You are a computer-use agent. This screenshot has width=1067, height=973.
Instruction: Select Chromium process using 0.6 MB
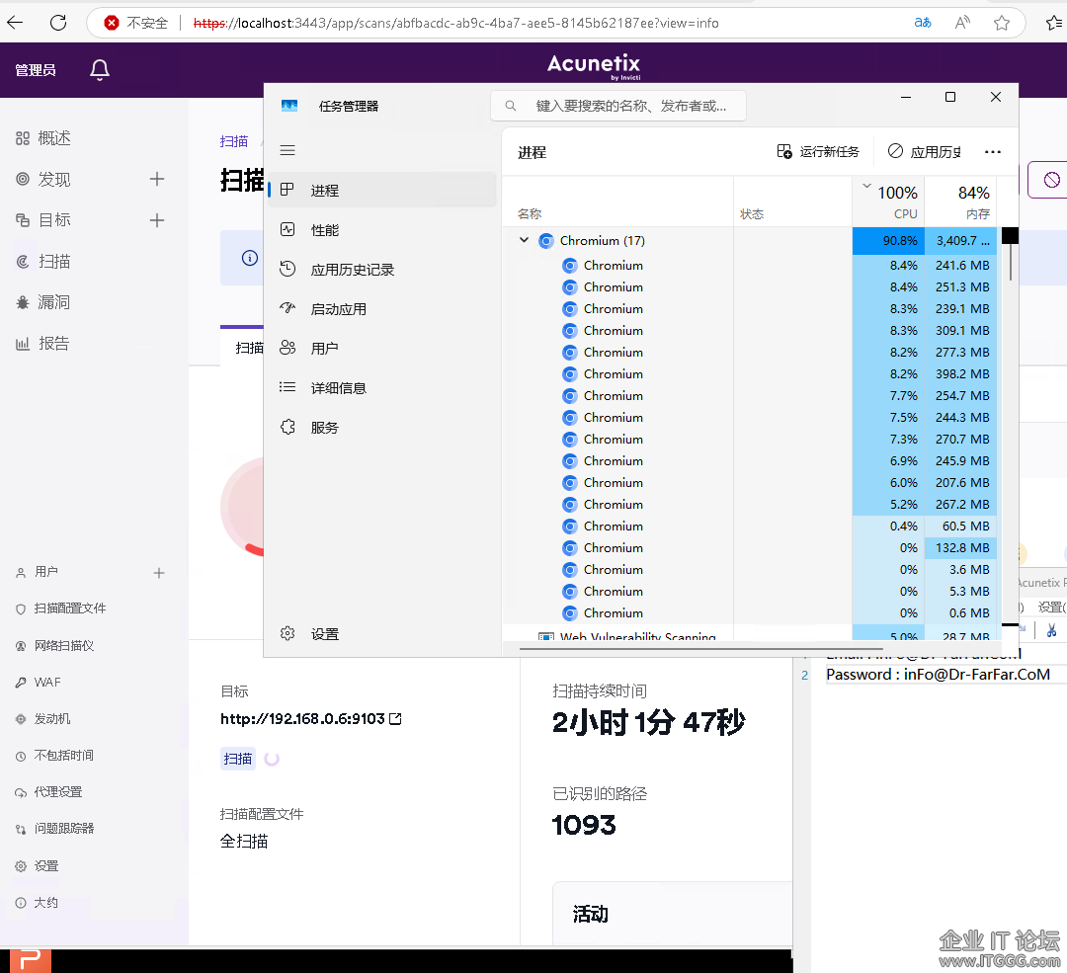749,613
